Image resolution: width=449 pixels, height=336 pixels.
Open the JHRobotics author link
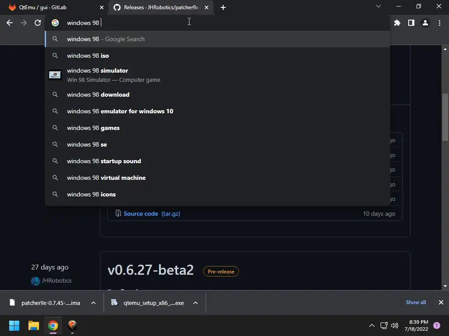(x=57, y=280)
